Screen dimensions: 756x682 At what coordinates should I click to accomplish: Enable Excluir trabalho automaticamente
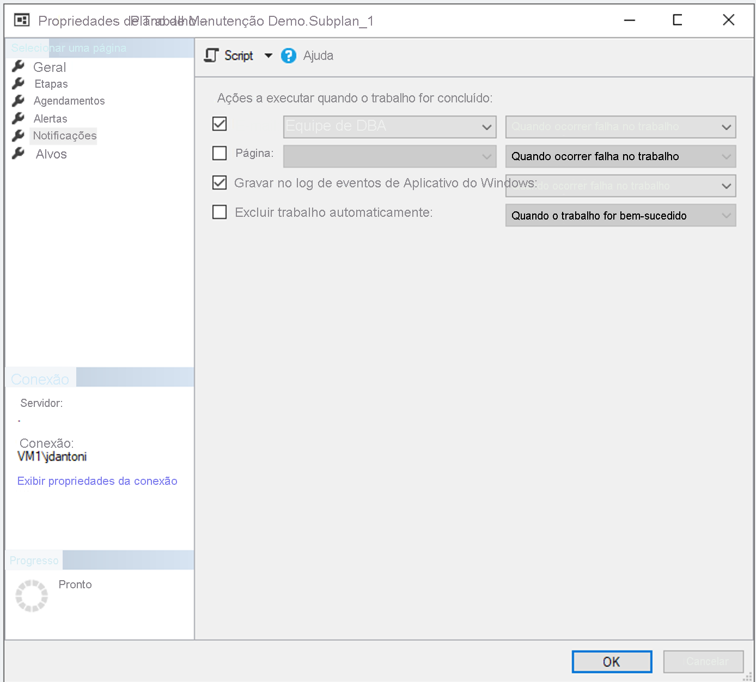pyautogui.click(x=220, y=212)
